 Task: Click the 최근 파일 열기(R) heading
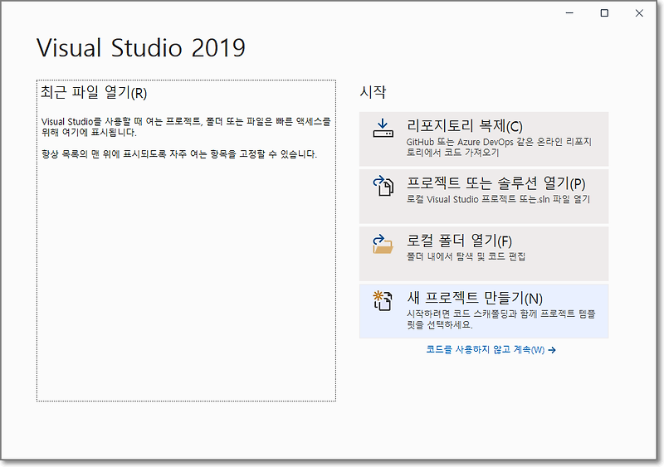[x=94, y=92]
